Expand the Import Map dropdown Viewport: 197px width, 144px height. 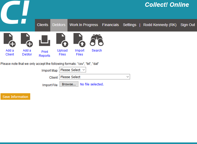click(x=72, y=70)
